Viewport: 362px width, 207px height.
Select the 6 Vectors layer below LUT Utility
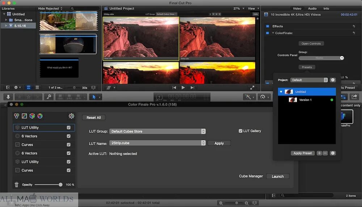click(44, 136)
